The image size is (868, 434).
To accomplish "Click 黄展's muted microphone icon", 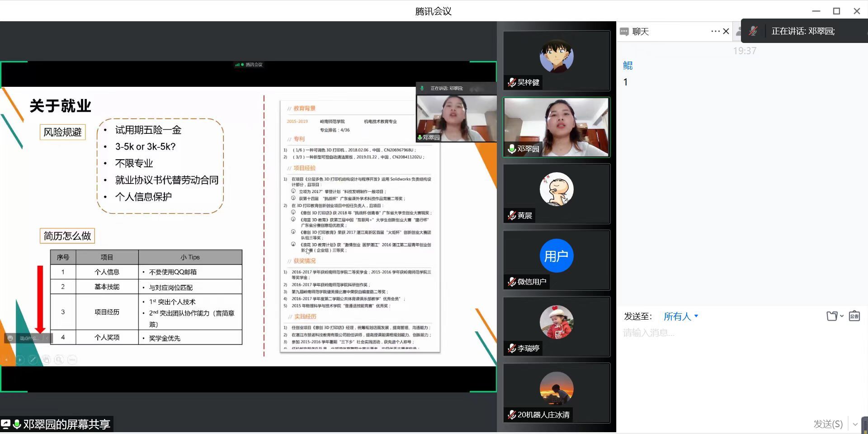I will [x=511, y=216].
